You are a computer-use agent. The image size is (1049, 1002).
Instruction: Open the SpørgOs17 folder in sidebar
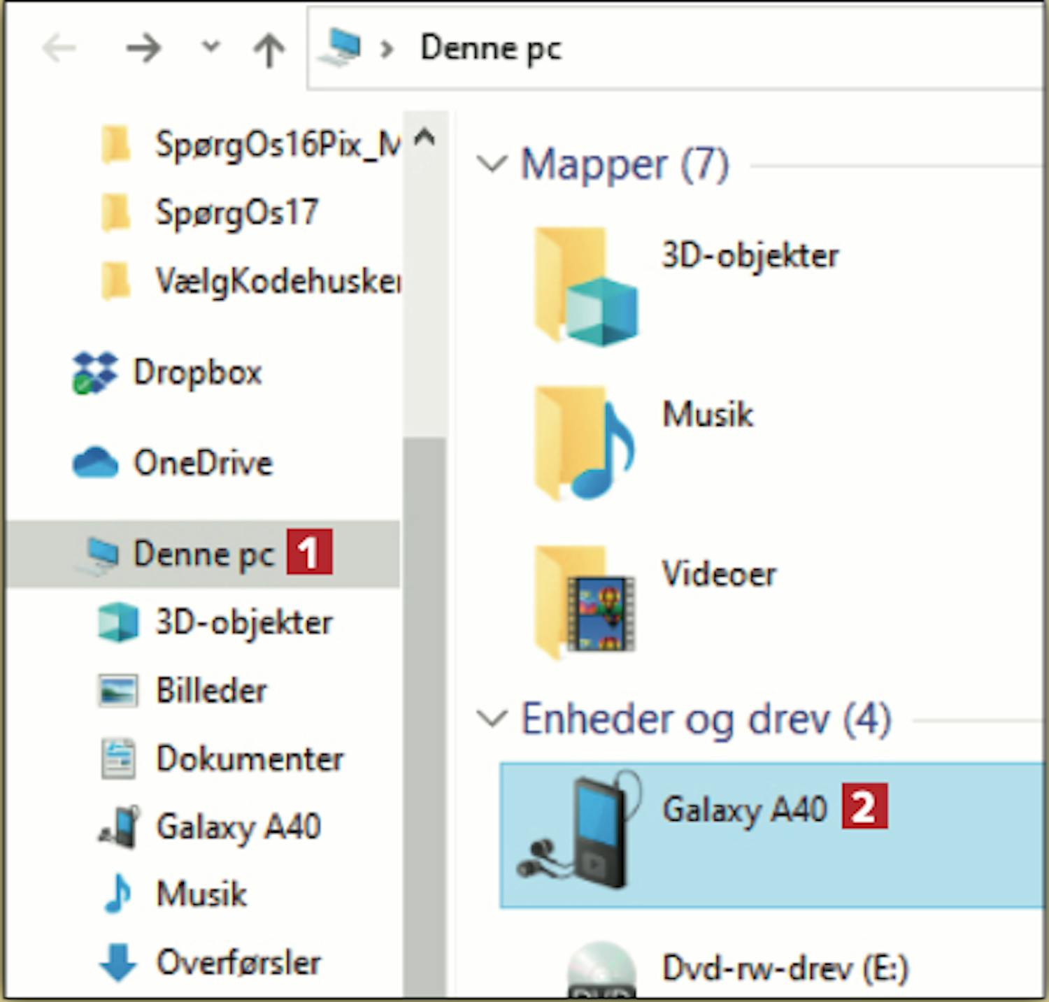point(236,213)
